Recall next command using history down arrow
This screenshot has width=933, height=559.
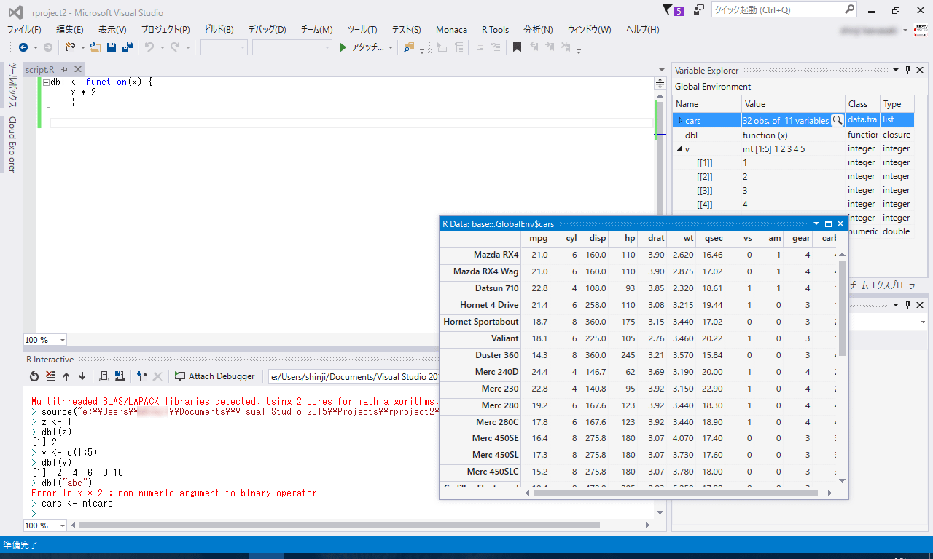[82, 376]
